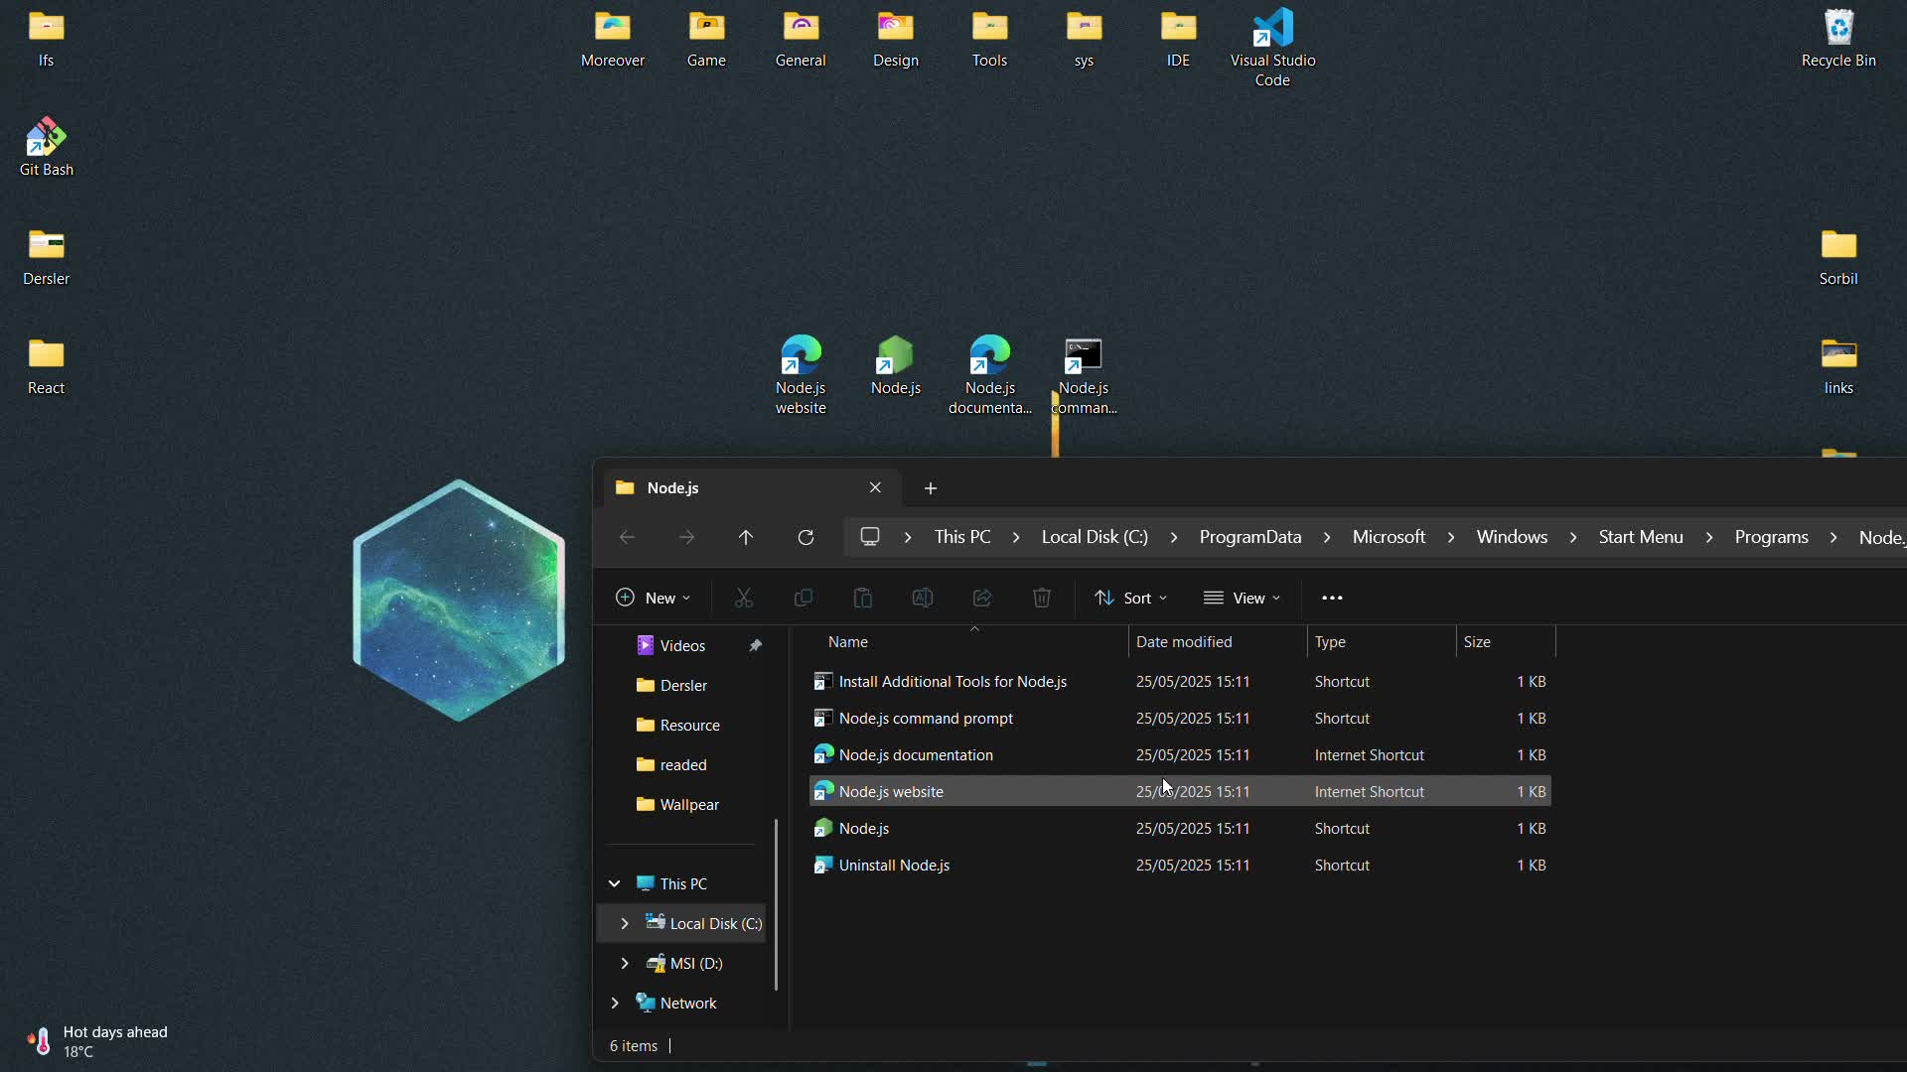
Task: Expand MSI (D:) in navigation pane
Action: click(x=625, y=963)
